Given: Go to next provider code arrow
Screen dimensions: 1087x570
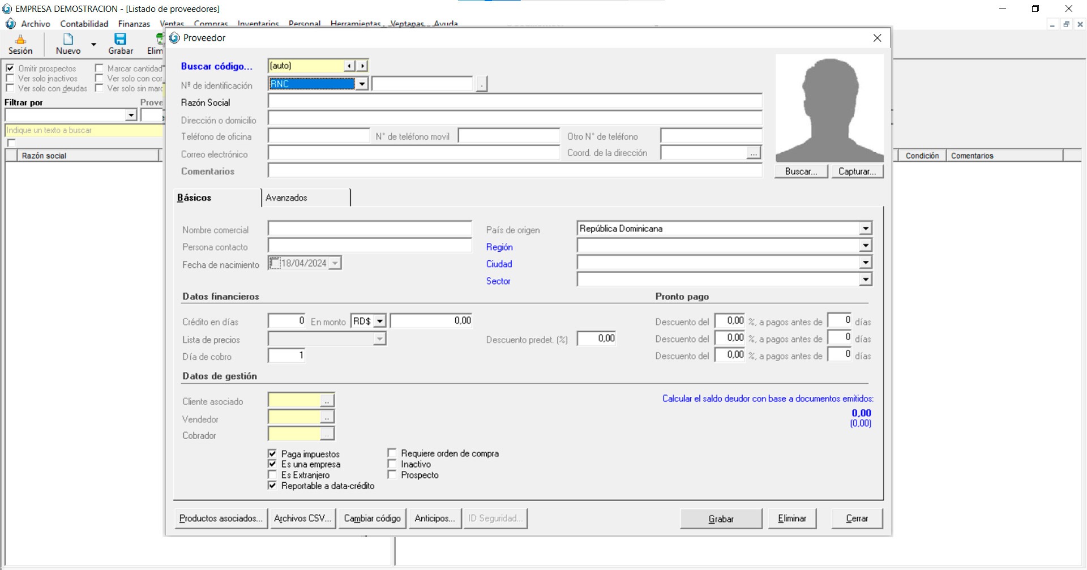Looking at the screenshot, I should [362, 66].
